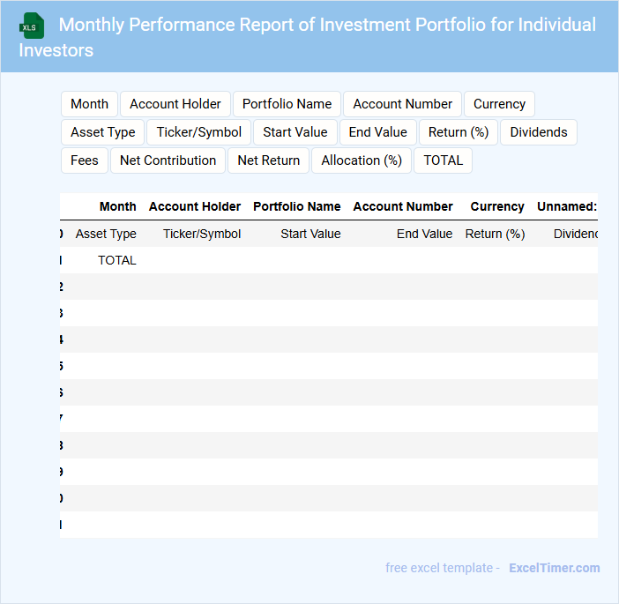Open the ExcelTimer.com link

pyautogui.click(x=555, y=568)
